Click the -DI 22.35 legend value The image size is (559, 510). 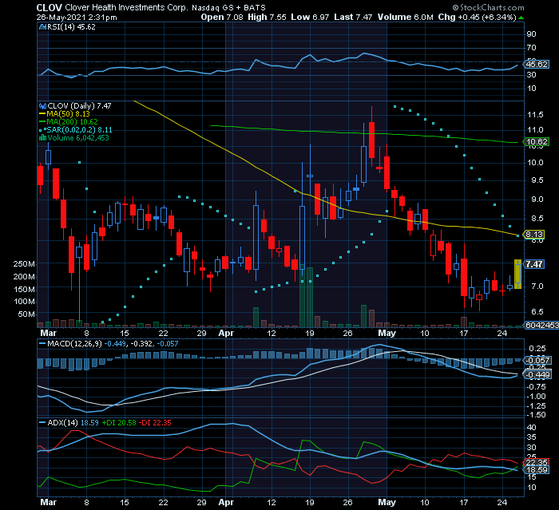pyautogui.click(x=155, y=423)
